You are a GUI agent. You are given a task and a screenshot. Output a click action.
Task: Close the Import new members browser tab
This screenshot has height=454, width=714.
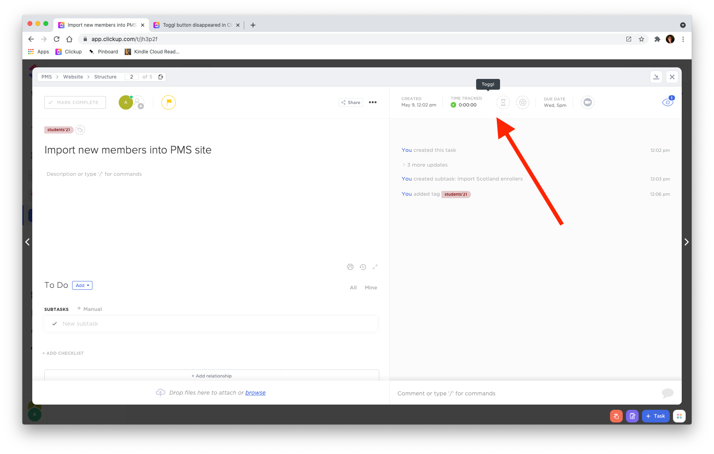pyautogui.click(x=143, y=25)
